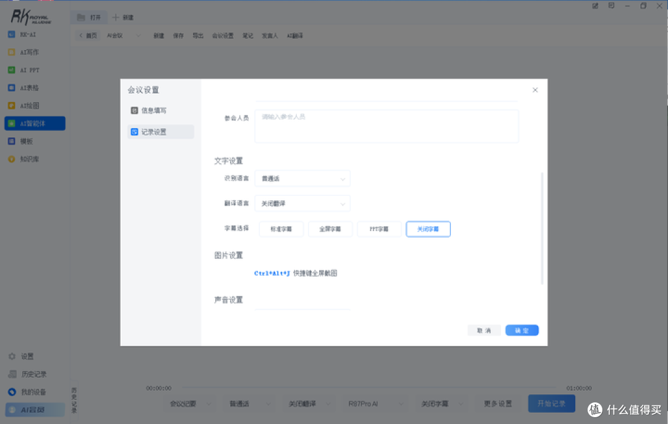
Task: Choose 标准字幕 subtitle option
Action: point(281,229)
